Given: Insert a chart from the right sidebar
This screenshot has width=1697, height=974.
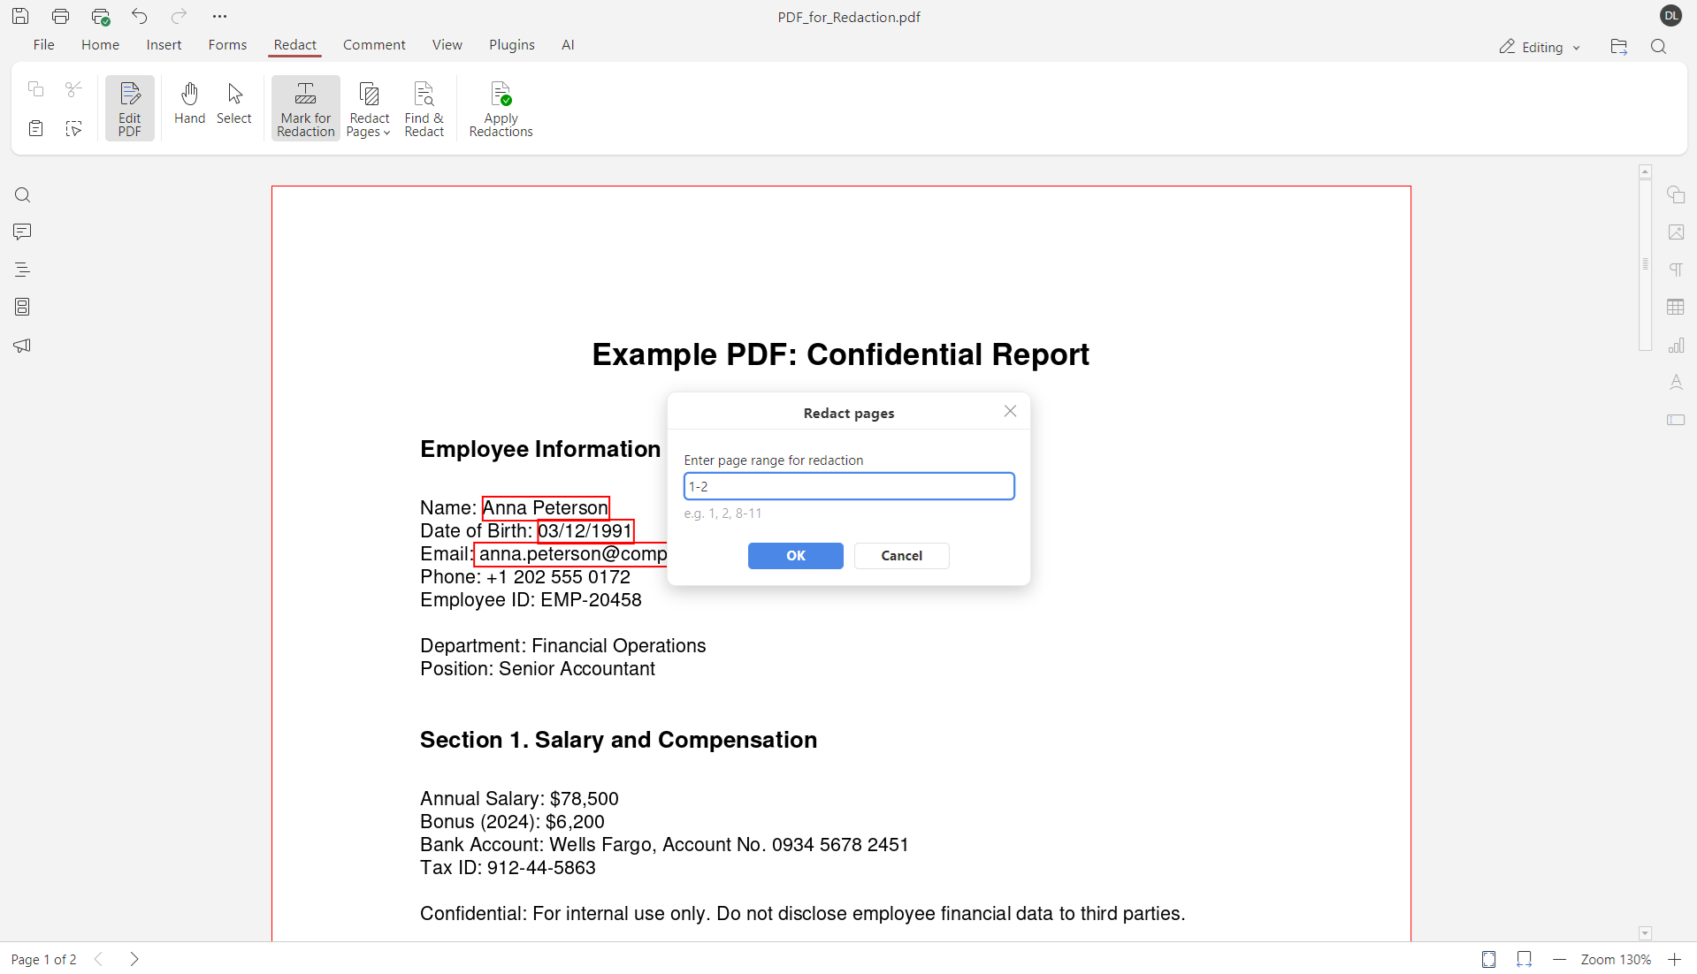Looking at the screenshot, I should (x=1678, y=345).
